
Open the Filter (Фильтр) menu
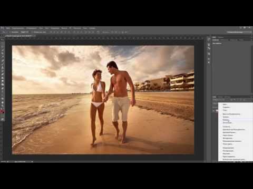point(64,28)
